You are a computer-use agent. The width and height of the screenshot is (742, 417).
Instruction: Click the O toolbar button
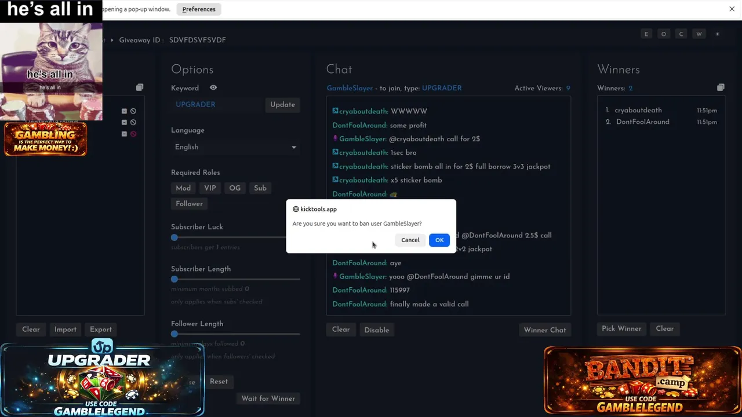[664, 34]
